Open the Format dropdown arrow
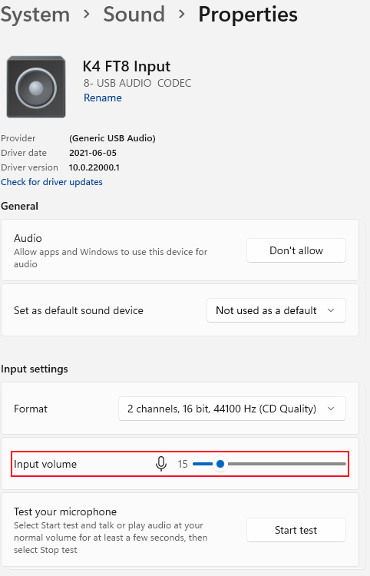This screenshot has height=576, width=370. point(331,409)
